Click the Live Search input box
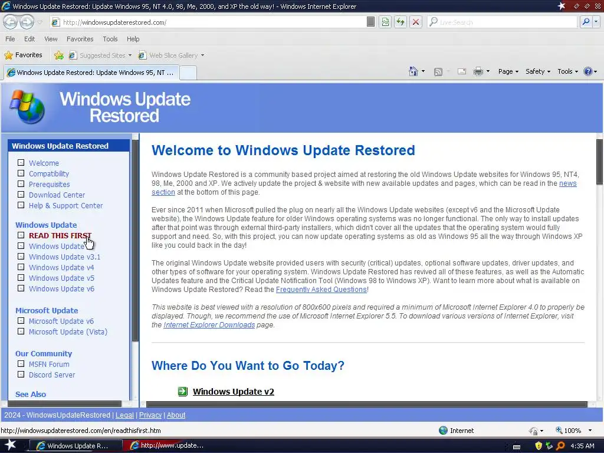The height and width of the screenshot is (453, 604). (x=501, y=22)
